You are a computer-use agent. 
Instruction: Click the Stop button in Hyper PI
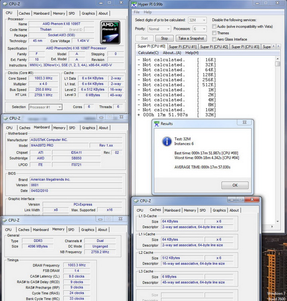(x=164, y=39)
